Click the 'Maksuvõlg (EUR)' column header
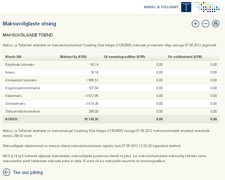This screenshot has width=225, height=180. (x=73, y=57)
